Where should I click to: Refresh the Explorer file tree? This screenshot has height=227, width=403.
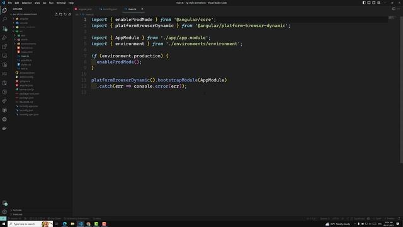pos(65,15)
